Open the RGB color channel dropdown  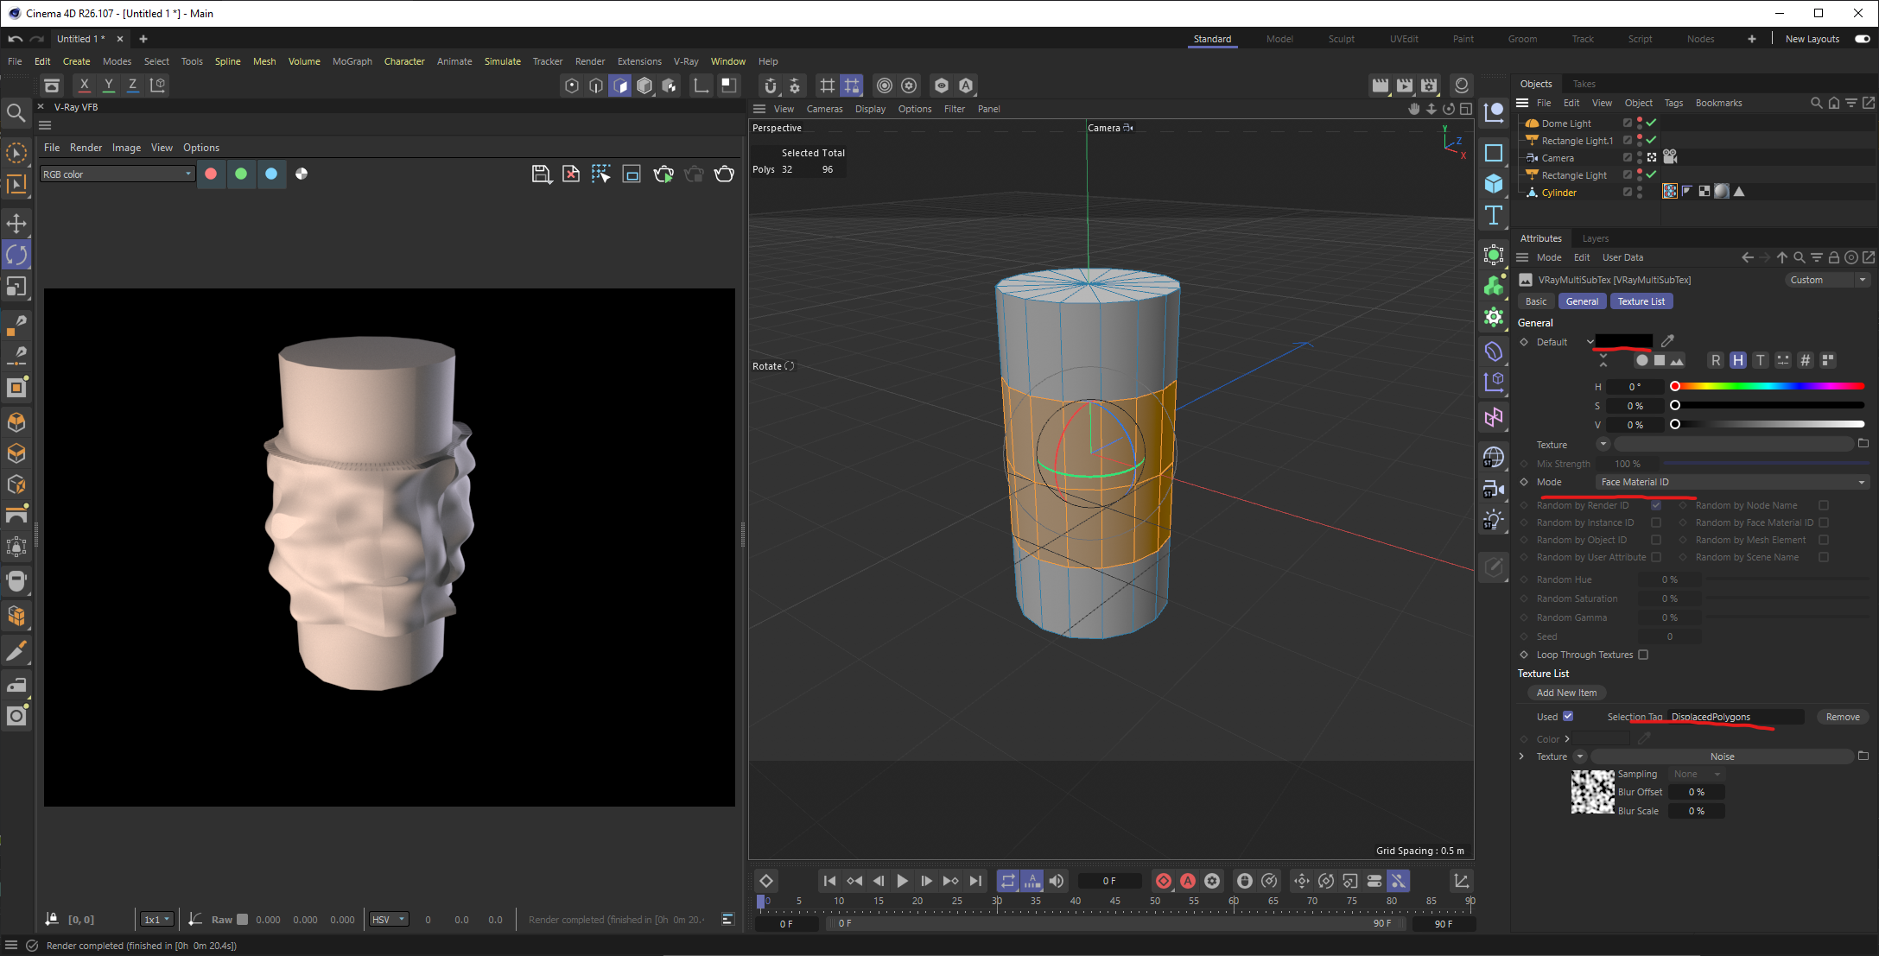tap(117, 174)
